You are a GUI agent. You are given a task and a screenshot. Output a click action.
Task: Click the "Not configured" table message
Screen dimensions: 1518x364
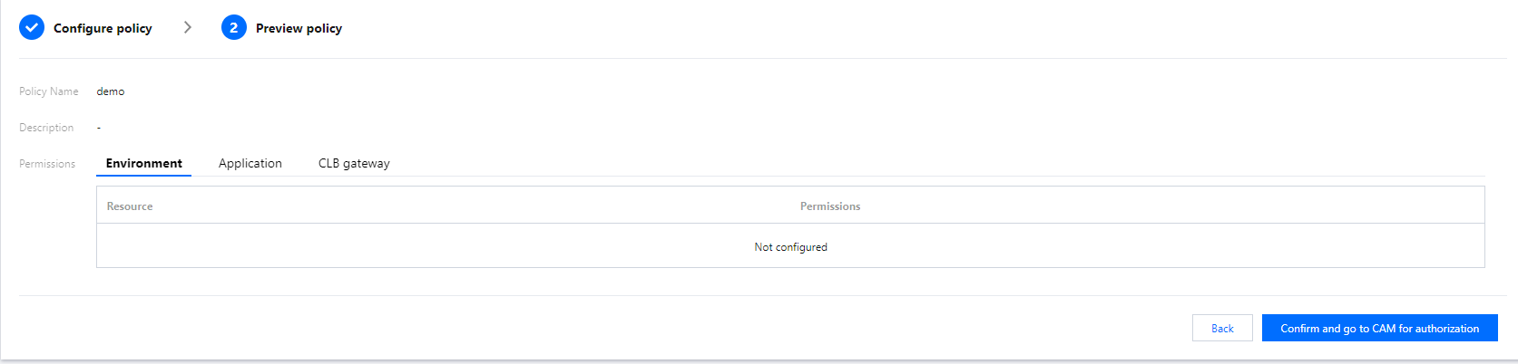(x=790, y=247)
